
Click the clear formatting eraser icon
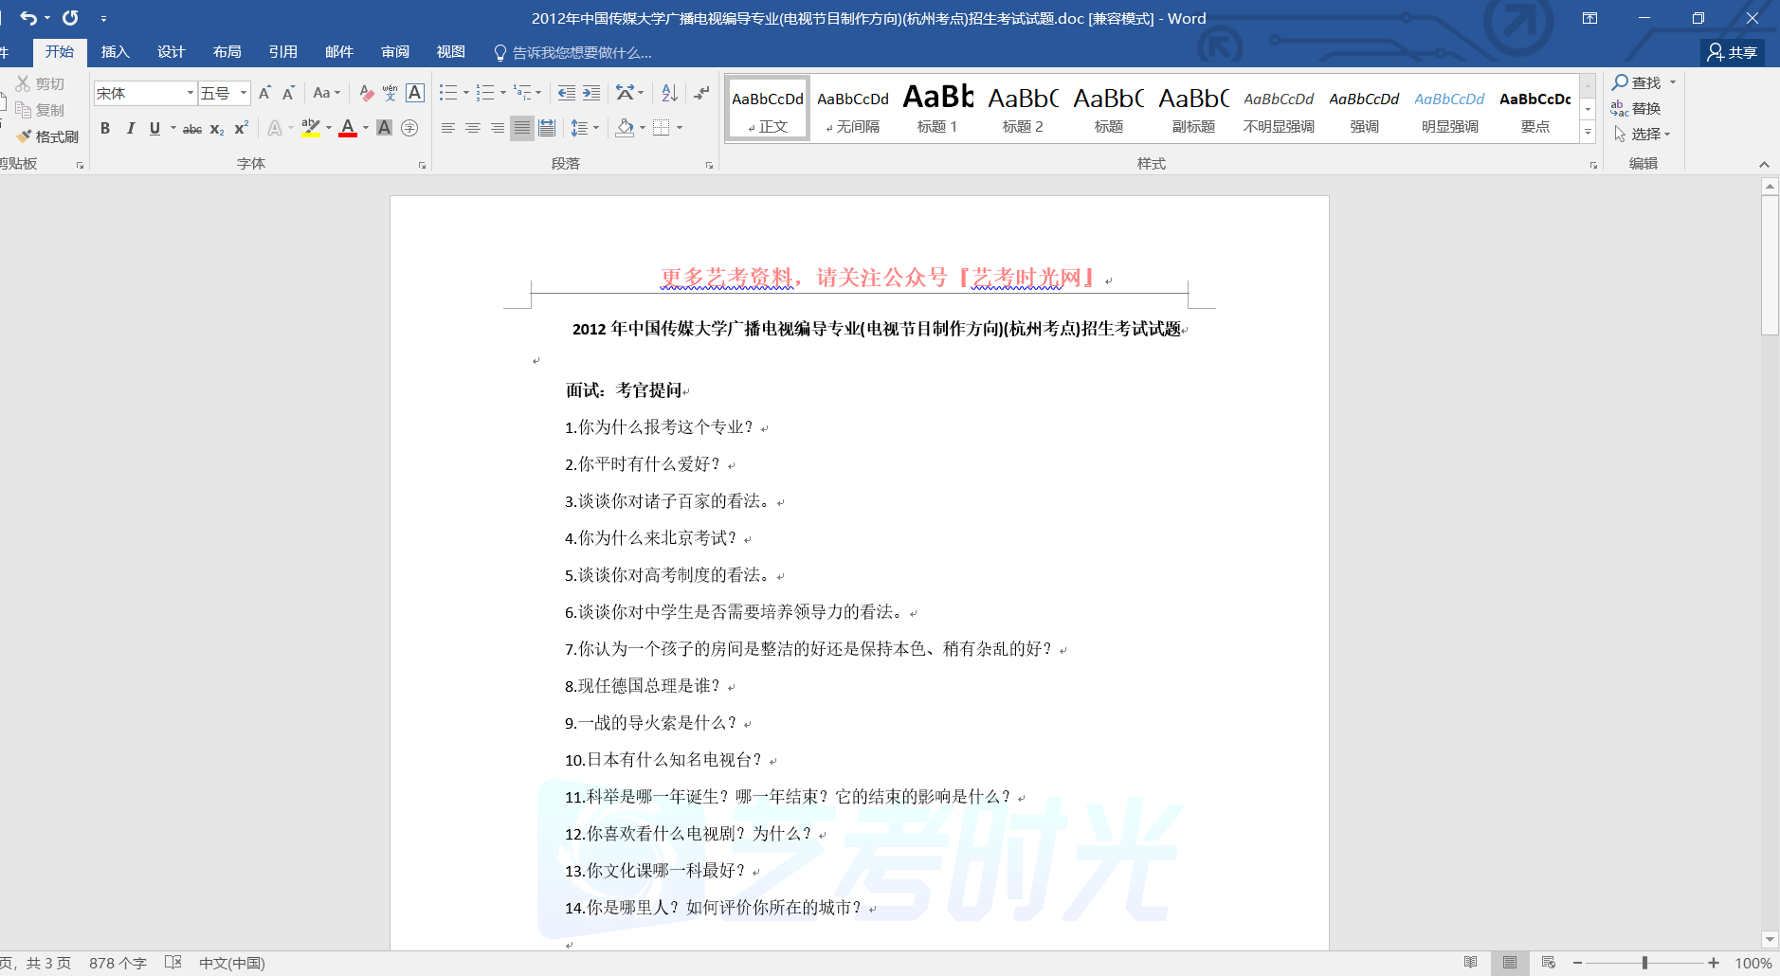point(367,93)
